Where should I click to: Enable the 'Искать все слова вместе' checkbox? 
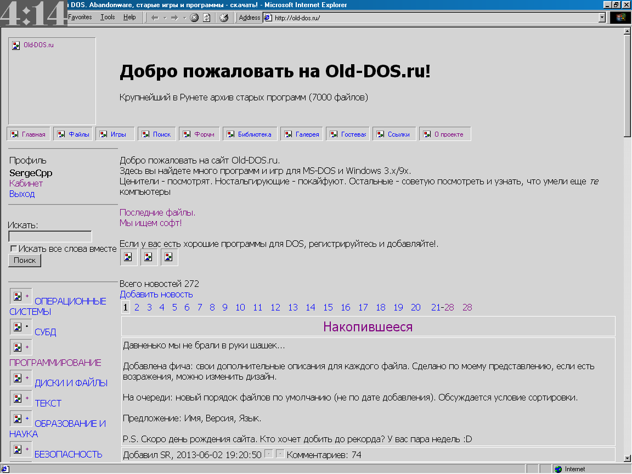point(13,249)
